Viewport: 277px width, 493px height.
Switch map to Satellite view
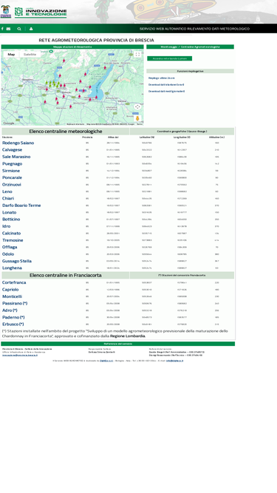click(30, 55)
